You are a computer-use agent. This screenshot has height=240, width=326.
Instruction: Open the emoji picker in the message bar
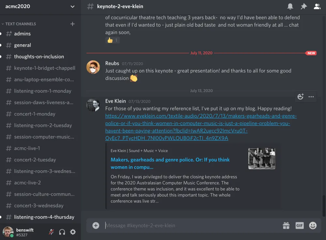[312, 225]
